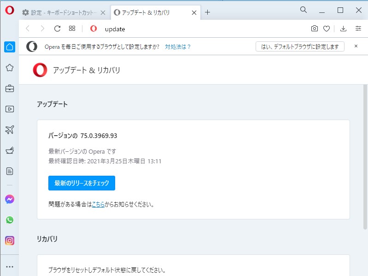This screenshot has width=368, height=276.
Task: Launch Facebook Messenger from sidebar
Action: click(x=10, y=199)
